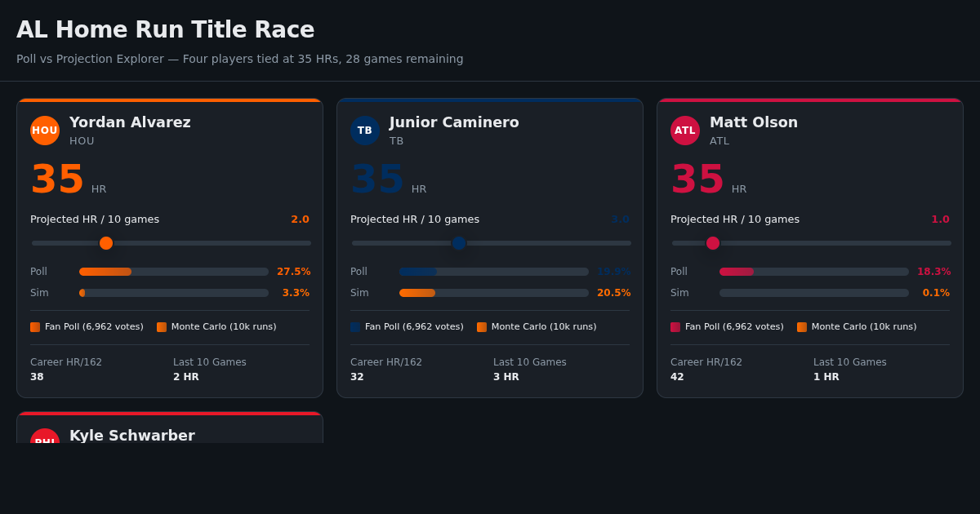The width and height of the screenshot is (980, 514).
Task: Click Fan Poll swatch in Olson card
Action: point(675,327)
